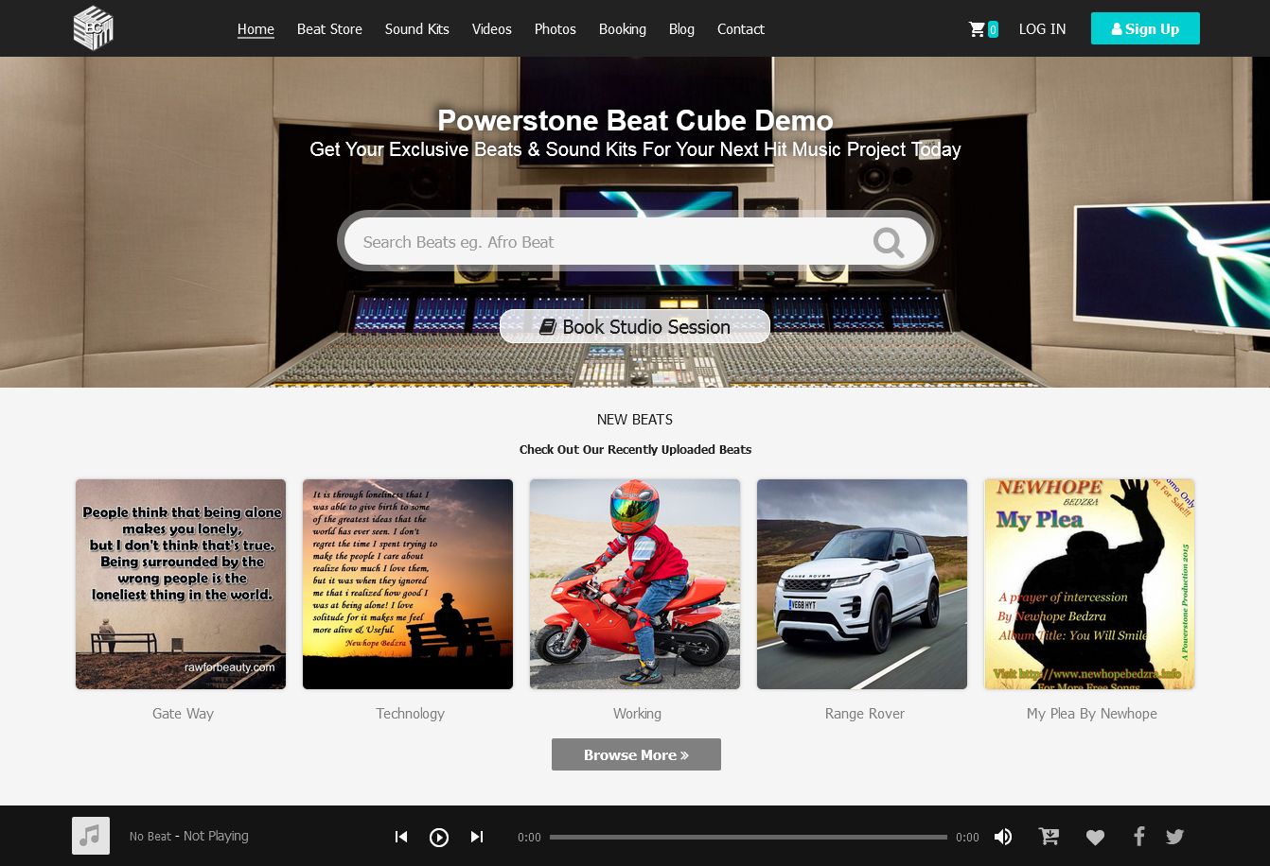Viewport: 1270px width, 866px height.
Task: Click the Browse More button
Action: coord(636,754)
